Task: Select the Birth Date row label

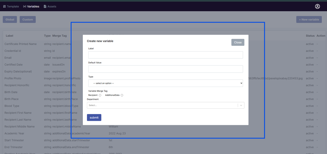Action: pyautogui.click(x=11, y=92)
